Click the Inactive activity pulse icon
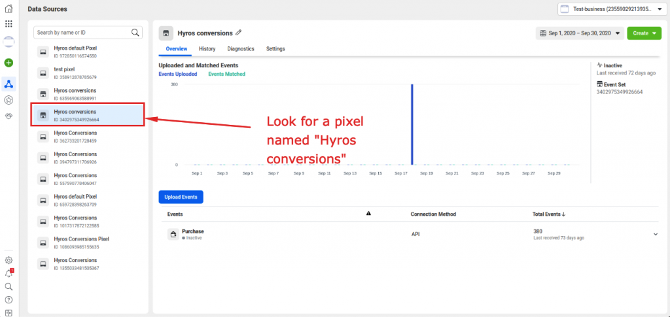Image resolution: width=670 pixels, height=317 pixels. (x=599, y=66)
